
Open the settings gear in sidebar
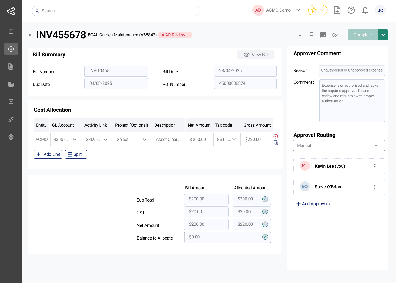[11, 137]
